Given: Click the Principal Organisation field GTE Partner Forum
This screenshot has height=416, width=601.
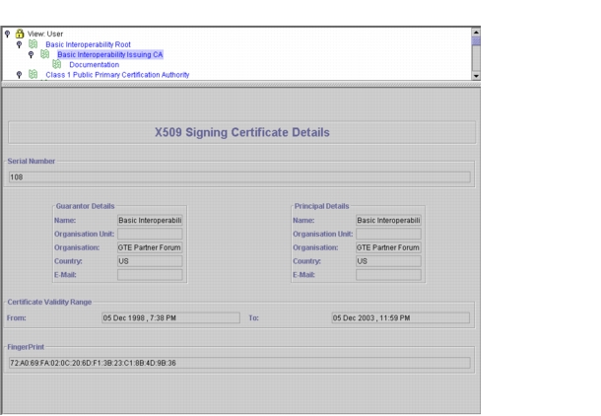Looking at the screenshot, I should pyautogui.click(x=388, y=247).
